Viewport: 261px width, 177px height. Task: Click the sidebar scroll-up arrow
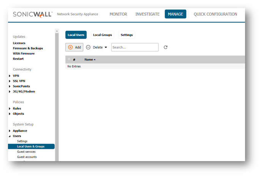(x=57, y=31)
